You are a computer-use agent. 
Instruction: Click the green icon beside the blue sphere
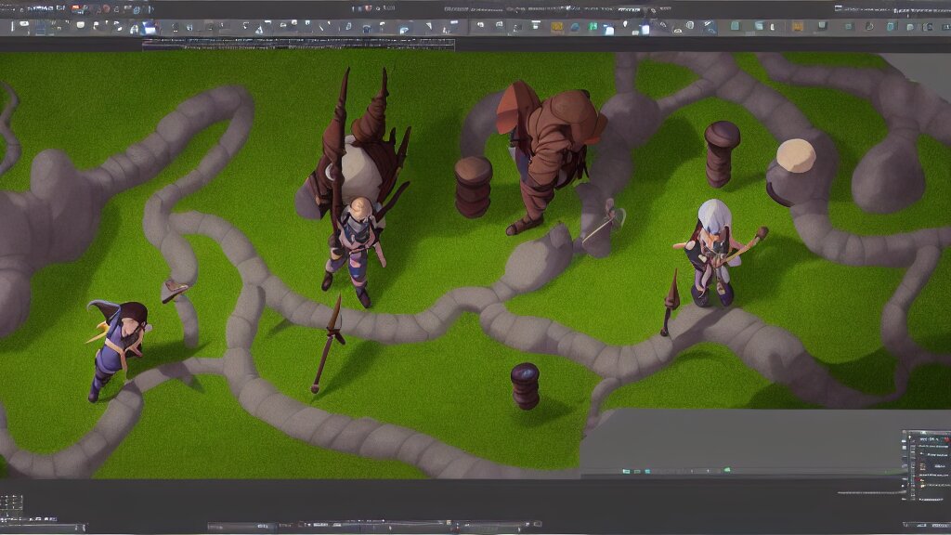point(592,27)
